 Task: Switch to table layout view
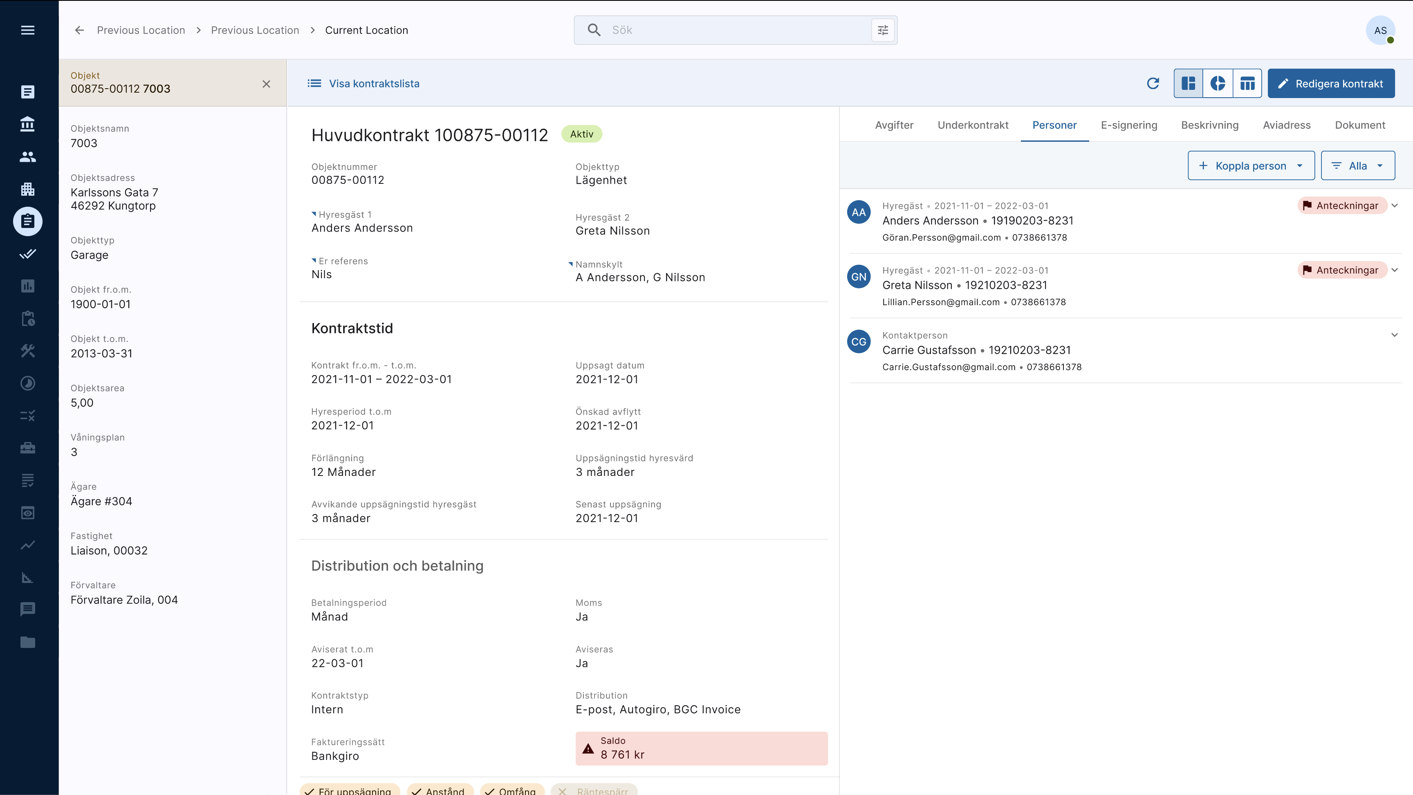[1247, 83]
